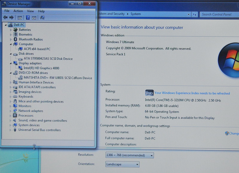Click the Mice and other pointing devices icon

(x=15, y=101)
